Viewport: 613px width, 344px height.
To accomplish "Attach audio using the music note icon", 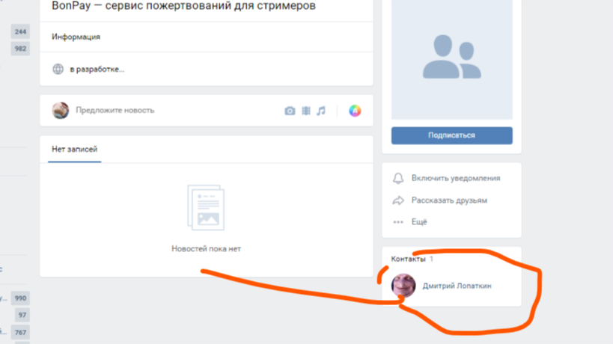I will pyautogui.click(x=321, y=111).
